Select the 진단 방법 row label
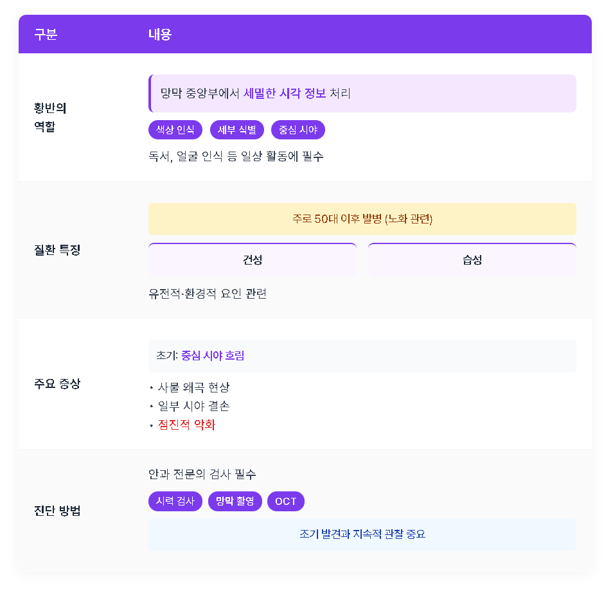The width and height of the screenshot is (613, 598). [x=57, y=511]
